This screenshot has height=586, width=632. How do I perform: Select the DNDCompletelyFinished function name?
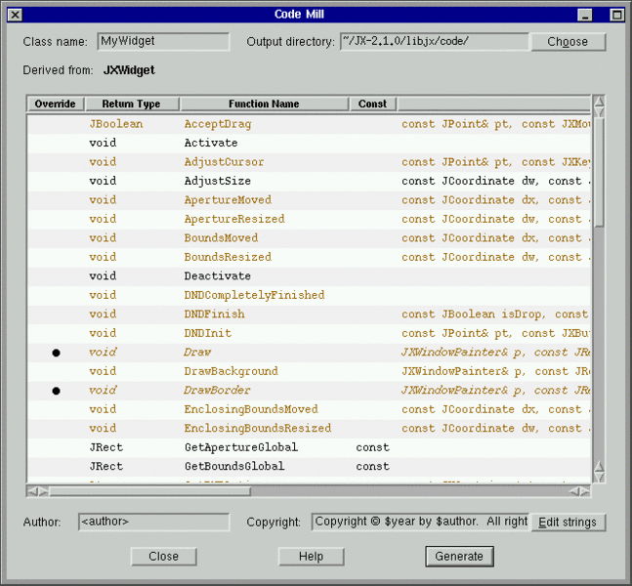pyautogui.click(x=254, y=295)
